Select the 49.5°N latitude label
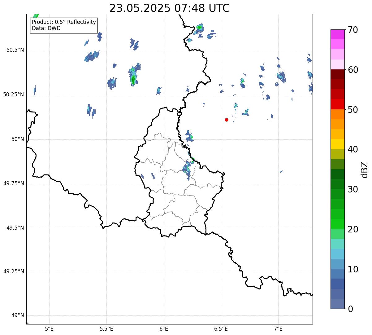The width and height of the screenshot is (372, 335). coord(15,228)
